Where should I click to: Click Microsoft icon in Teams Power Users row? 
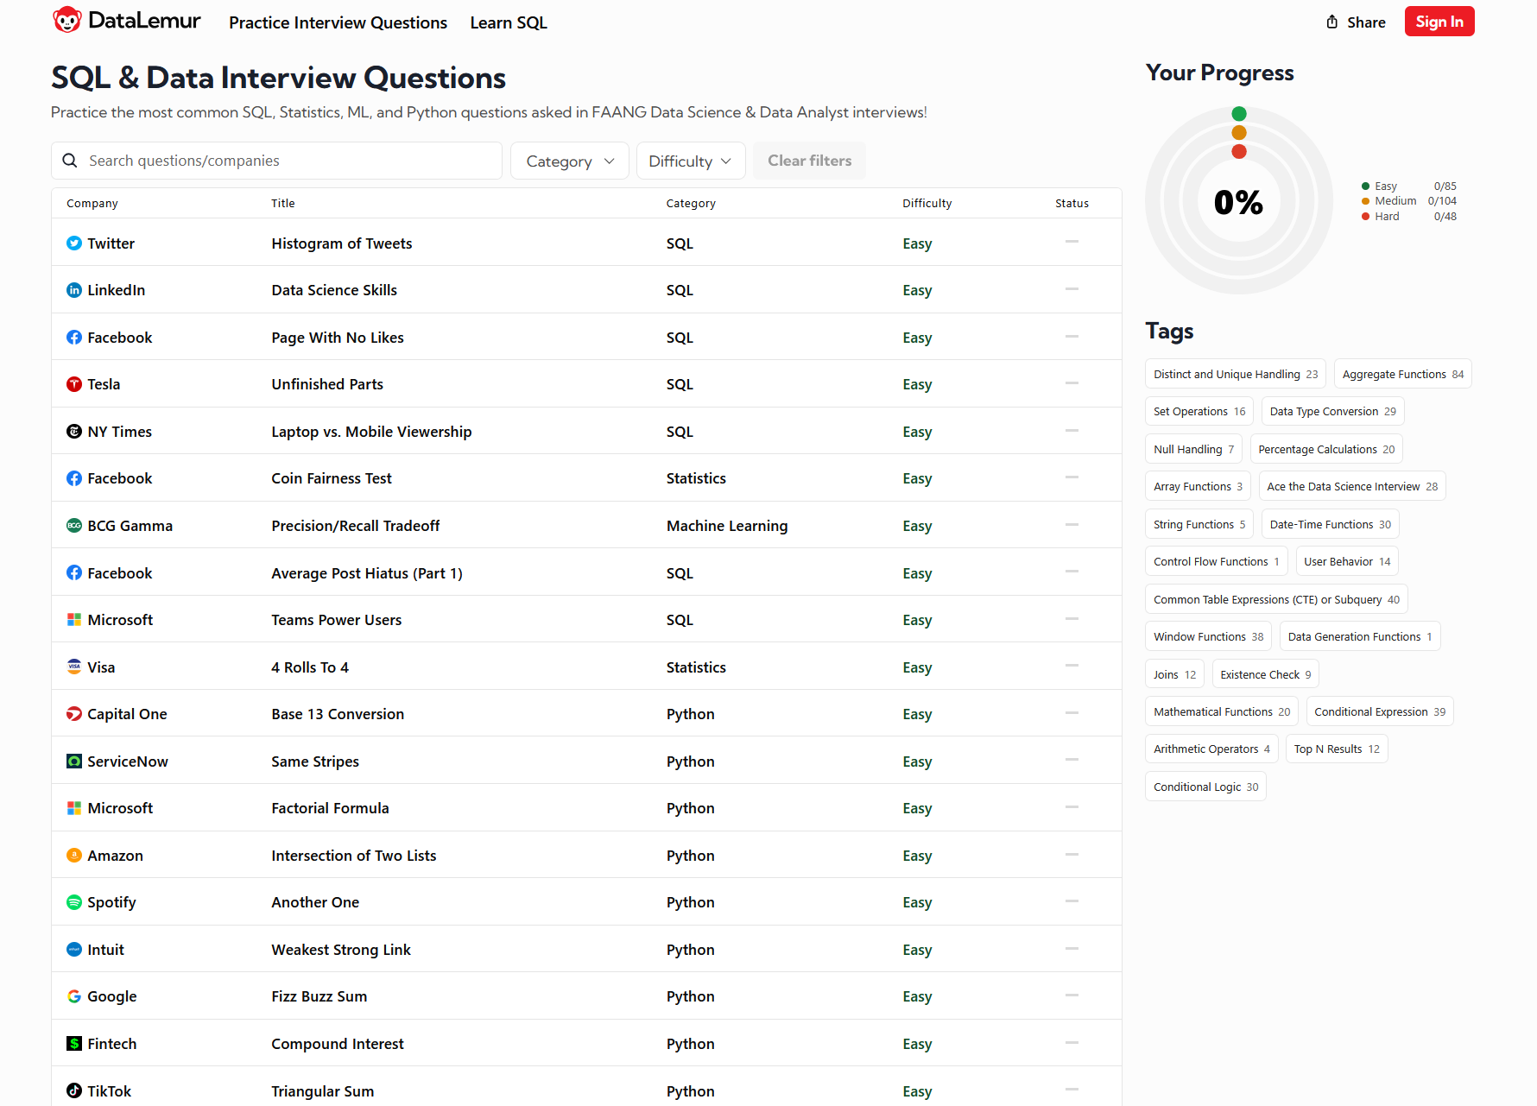74,620
